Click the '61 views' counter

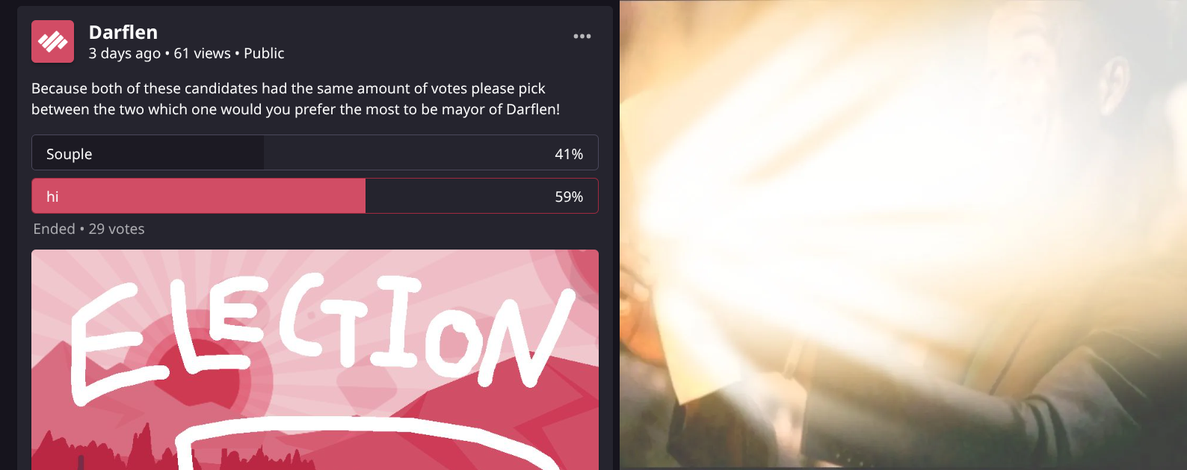(x=203, y=54)
